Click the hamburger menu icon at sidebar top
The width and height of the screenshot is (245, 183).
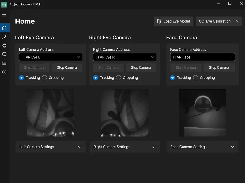[4, 16]
